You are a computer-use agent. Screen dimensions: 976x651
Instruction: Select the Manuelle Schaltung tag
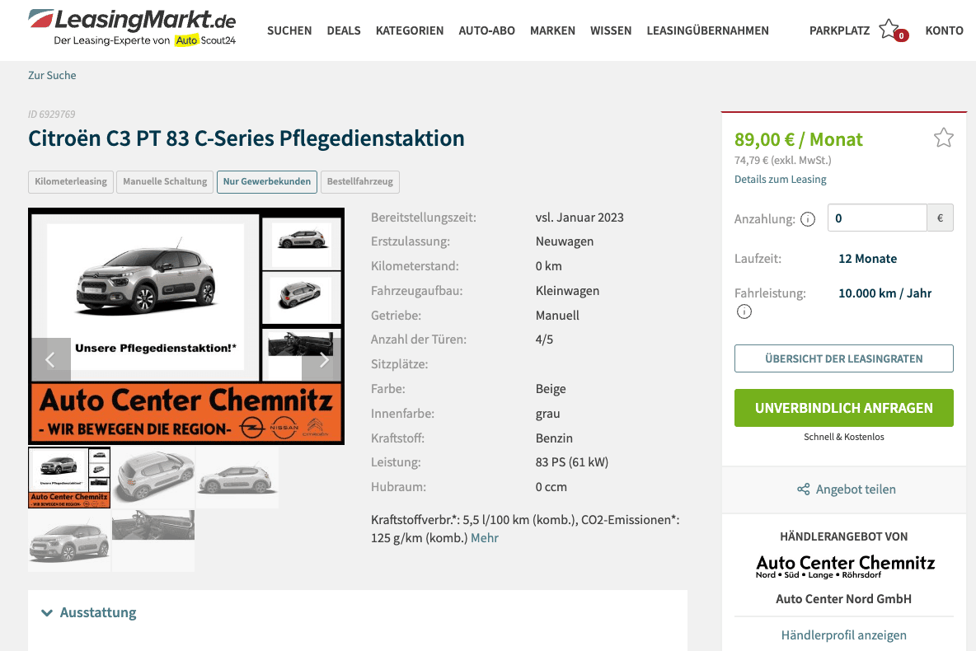coord(165,182)
